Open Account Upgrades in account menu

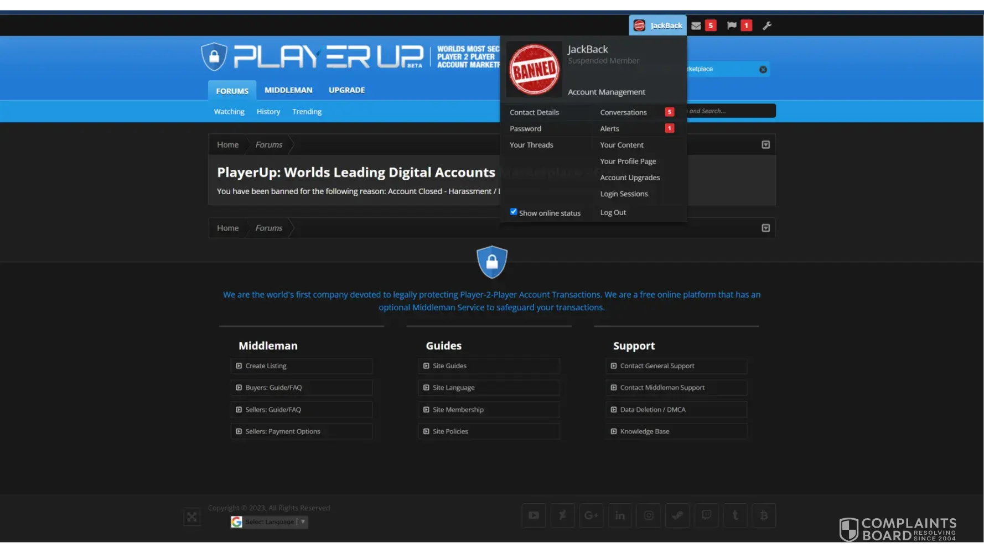pos(630,178)
